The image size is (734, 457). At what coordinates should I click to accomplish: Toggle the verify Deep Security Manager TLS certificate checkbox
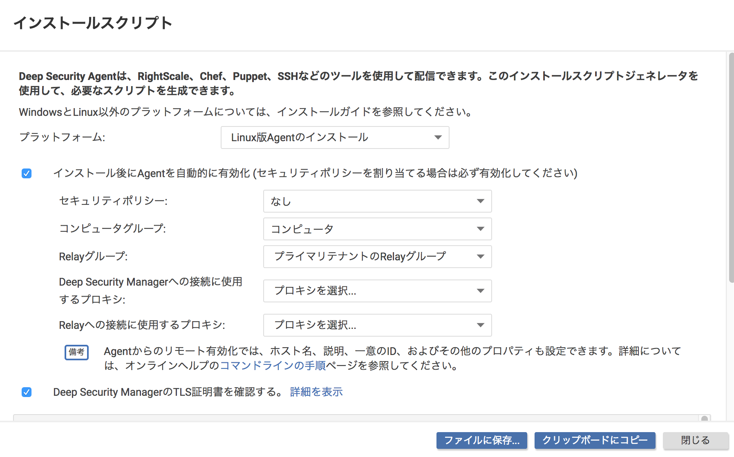[27, 392]
